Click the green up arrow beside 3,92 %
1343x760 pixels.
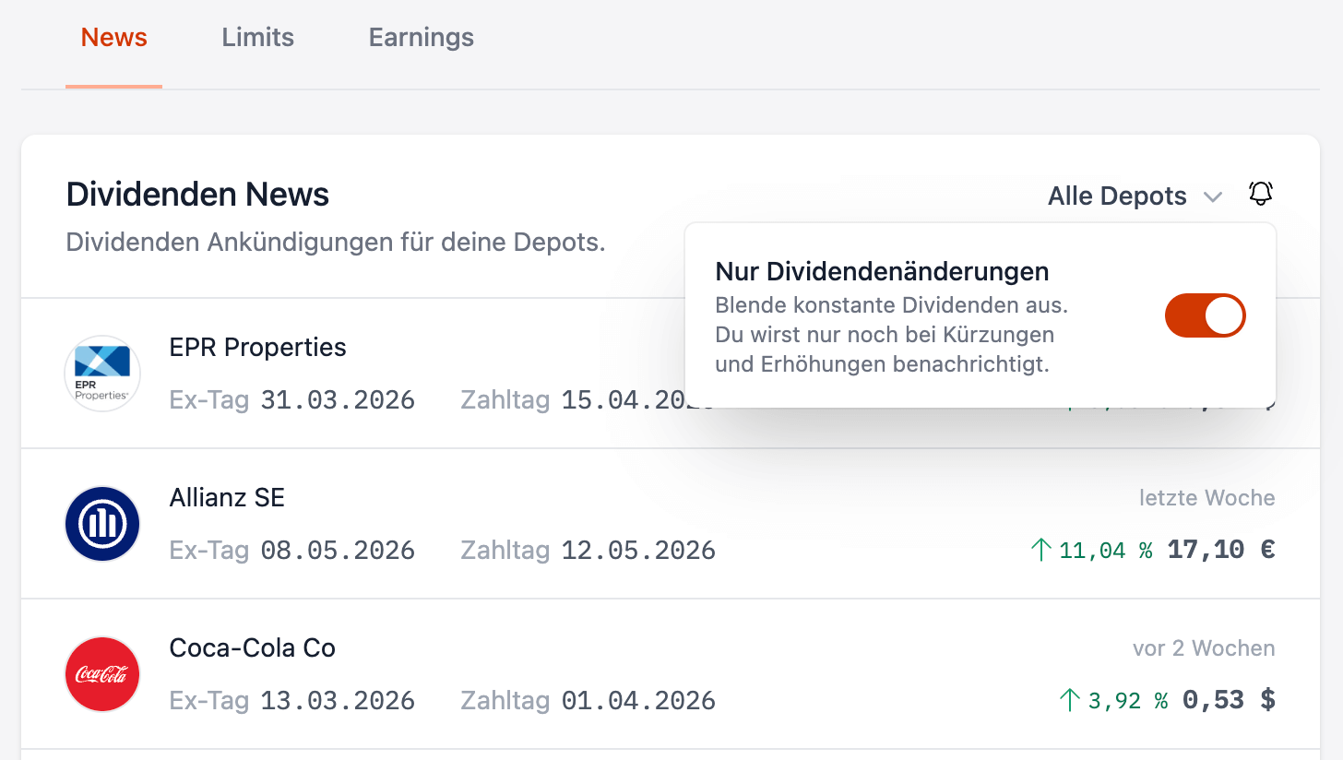[1069, 701]
